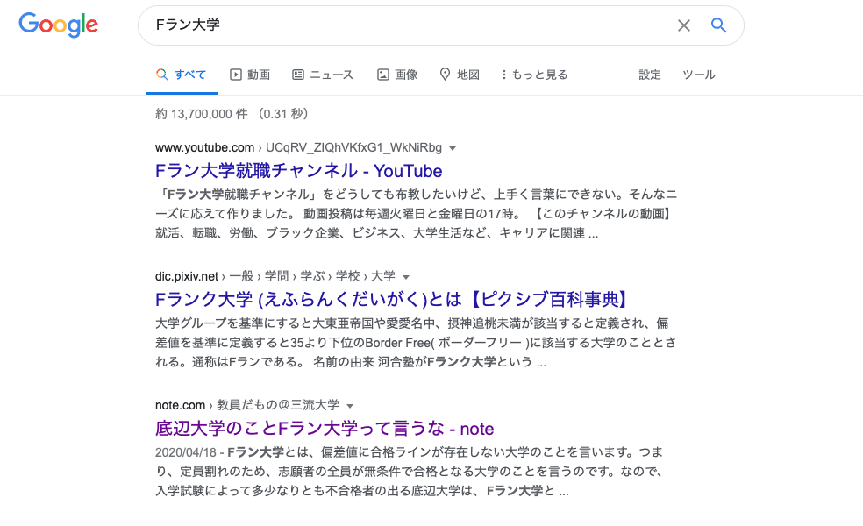Open Fラン大学就職チャンネル - YouTube result
Image resolution: width=863 pixels, height=526 pixels.
[x=299, y=171]
